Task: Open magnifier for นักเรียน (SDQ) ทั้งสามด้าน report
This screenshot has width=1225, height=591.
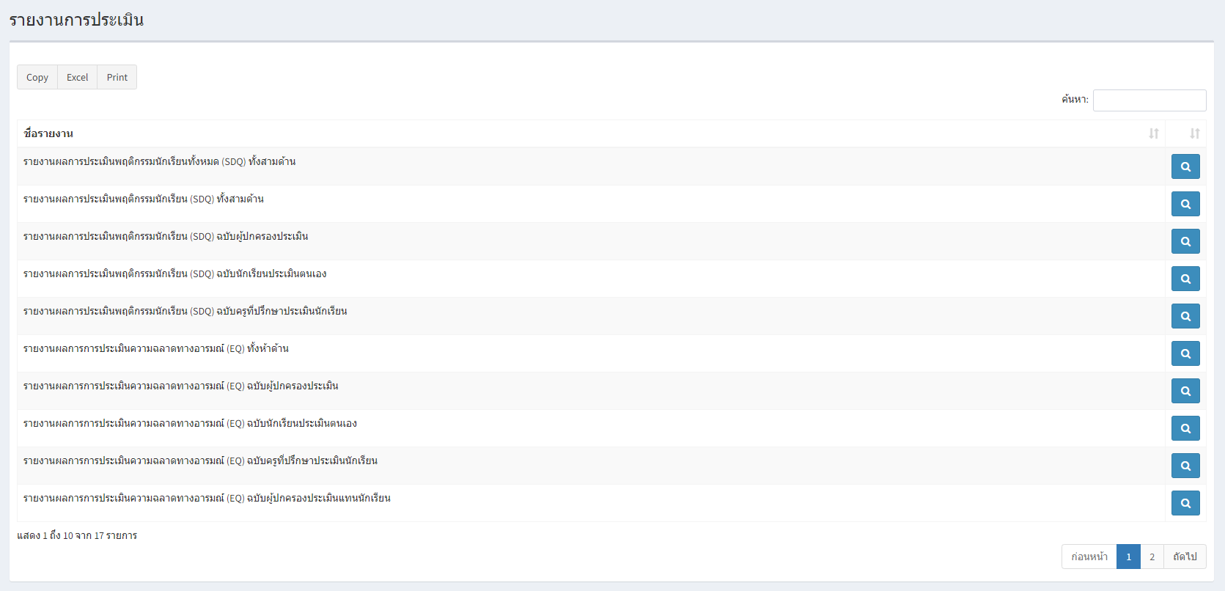Action: tap(1185, 204)
